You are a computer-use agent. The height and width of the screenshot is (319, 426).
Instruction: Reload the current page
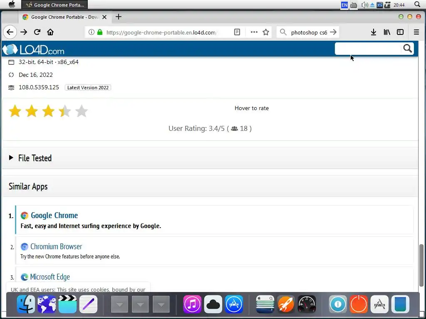tap(37, 32)
